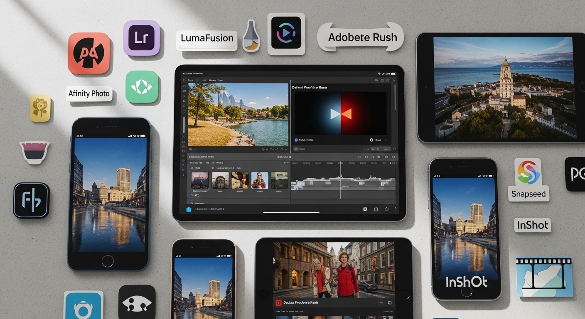The width and height of the screenshot is (585, 319).
Task: Click the Affinity Photo label
Action: click(89, 93)
